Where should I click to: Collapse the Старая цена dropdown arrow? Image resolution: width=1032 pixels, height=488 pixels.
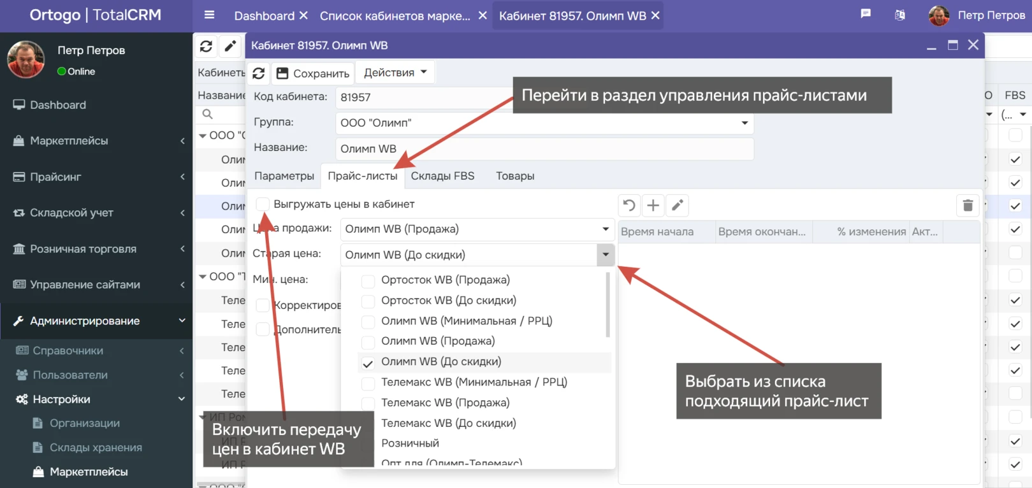606,255
